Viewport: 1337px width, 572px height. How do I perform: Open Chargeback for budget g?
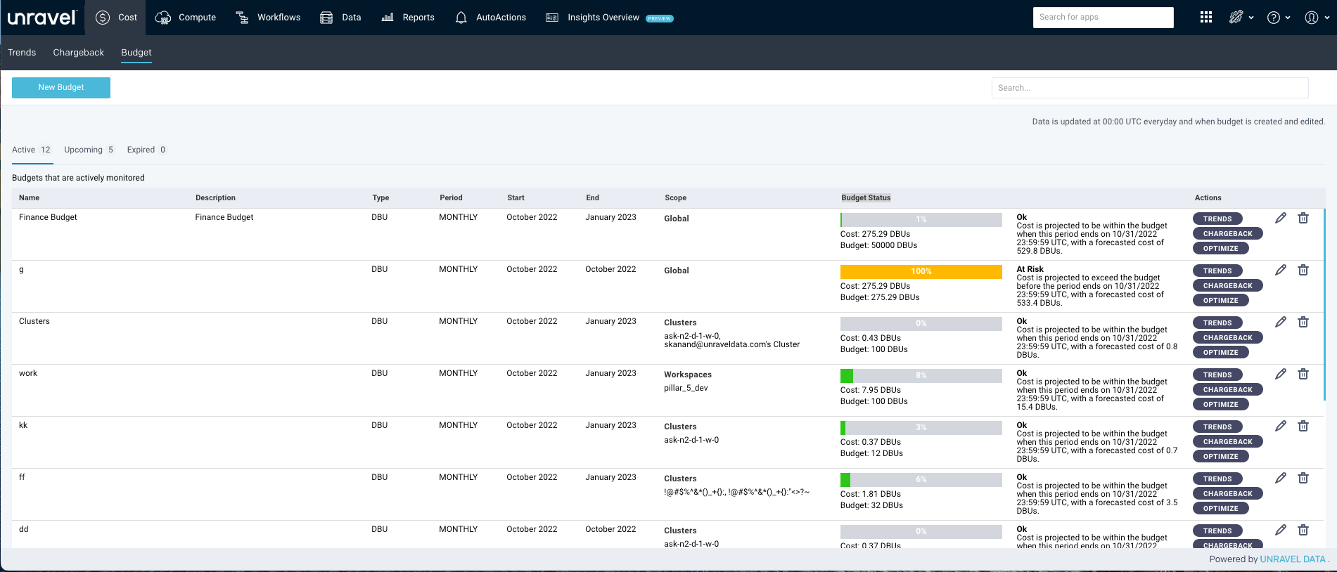[1228, 286]
